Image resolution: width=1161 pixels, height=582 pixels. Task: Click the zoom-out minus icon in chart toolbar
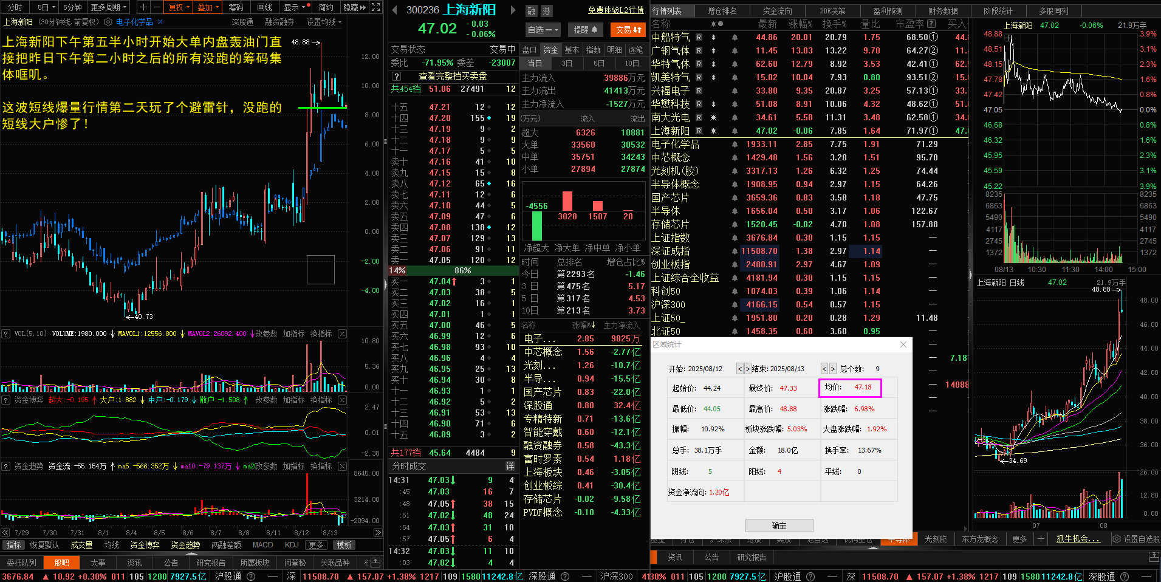[157, 7]
